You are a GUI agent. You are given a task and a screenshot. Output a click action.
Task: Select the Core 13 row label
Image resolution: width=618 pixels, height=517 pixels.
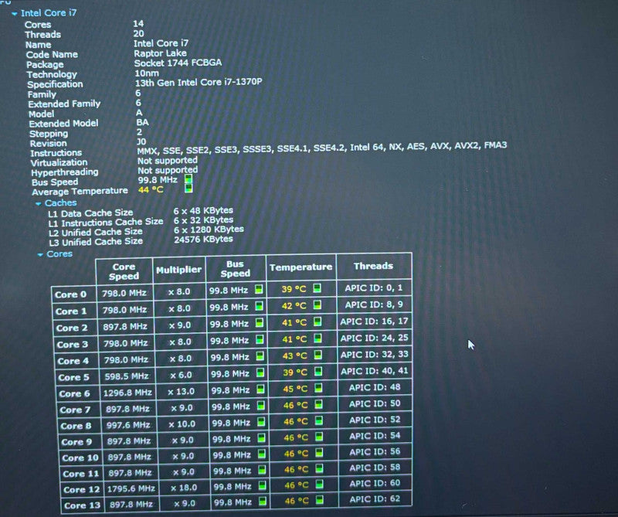click(83, 505)
